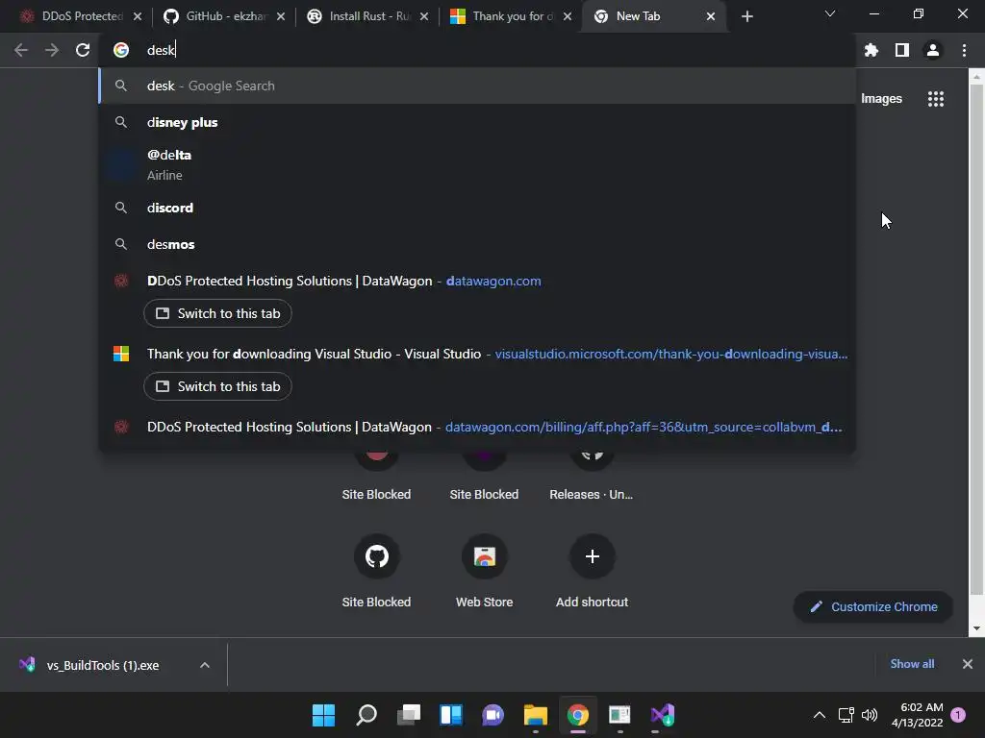Go back with the back arrow
Viewport: 985px width, 738px height.
click(21, 50)
